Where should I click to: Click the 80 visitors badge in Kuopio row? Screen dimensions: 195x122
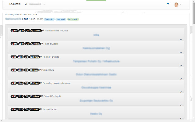coord(21,44)
